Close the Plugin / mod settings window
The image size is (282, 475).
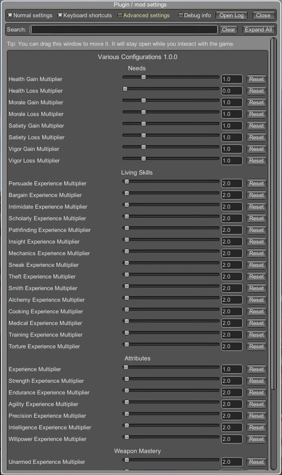click(x=263, y=16)
